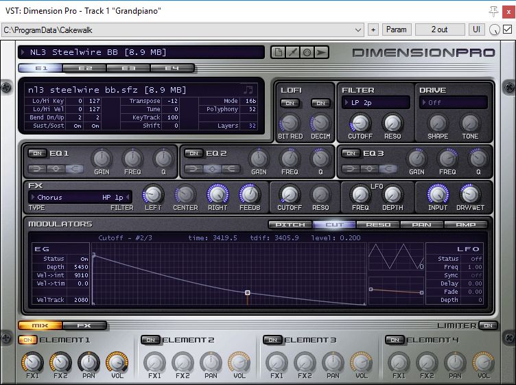Screen dimensions: 516x385
Task: Open the PAN modulator tab
Action: (422, 224)
